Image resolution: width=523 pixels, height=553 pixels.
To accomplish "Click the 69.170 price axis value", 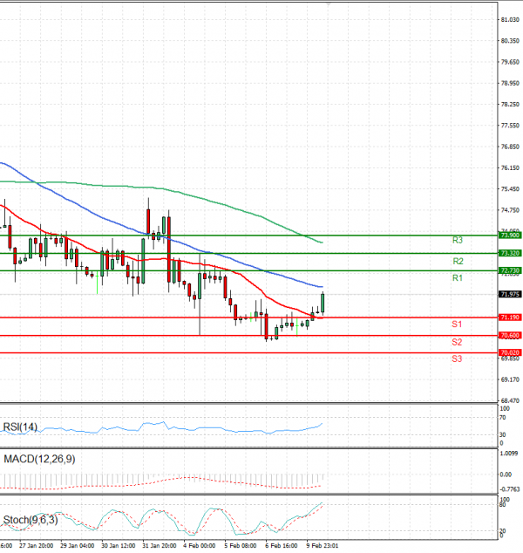I will (x=510, y=379).
